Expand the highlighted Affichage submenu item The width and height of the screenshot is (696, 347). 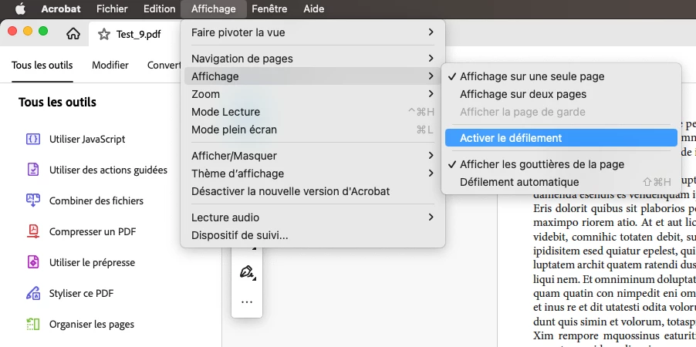(x=313, y=76)
